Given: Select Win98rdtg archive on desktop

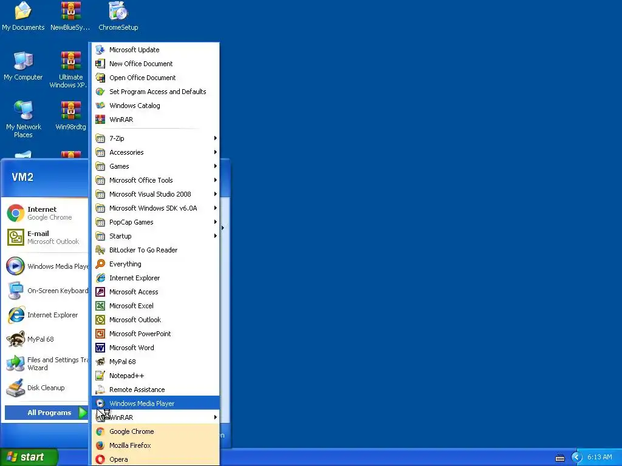Looking at the screenshot, I should pyautogui.click(x=70, y=116).
